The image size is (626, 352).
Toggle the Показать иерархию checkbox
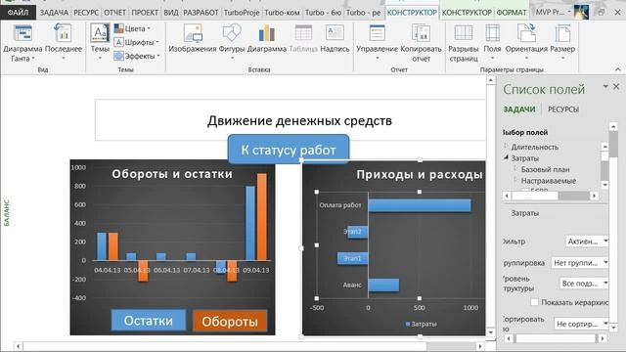[x=535, y=302]
